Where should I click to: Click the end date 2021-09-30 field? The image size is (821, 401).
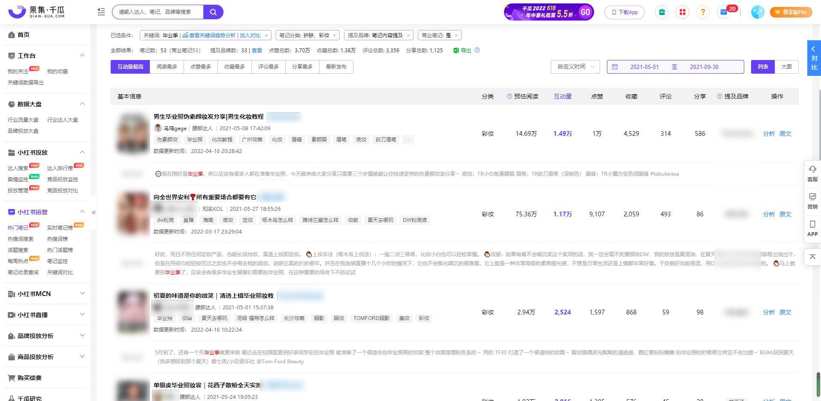click(704, 67)
